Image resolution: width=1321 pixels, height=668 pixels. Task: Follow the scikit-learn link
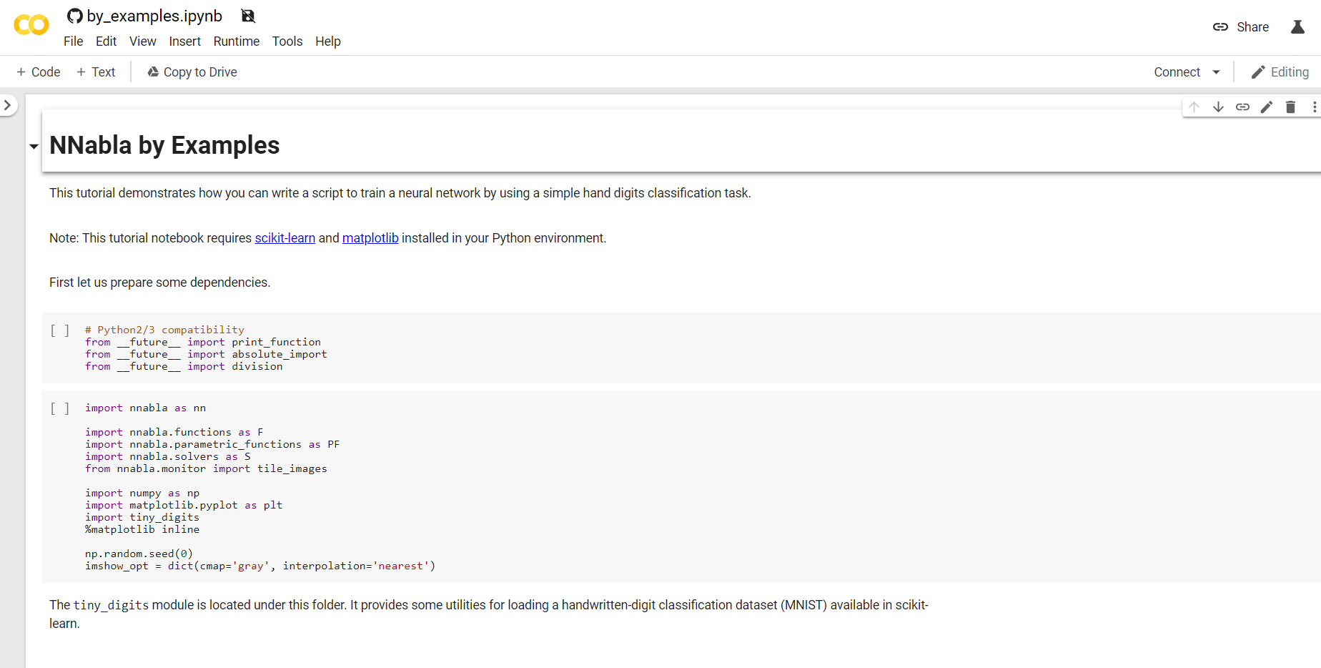click(x=285, y=238)
